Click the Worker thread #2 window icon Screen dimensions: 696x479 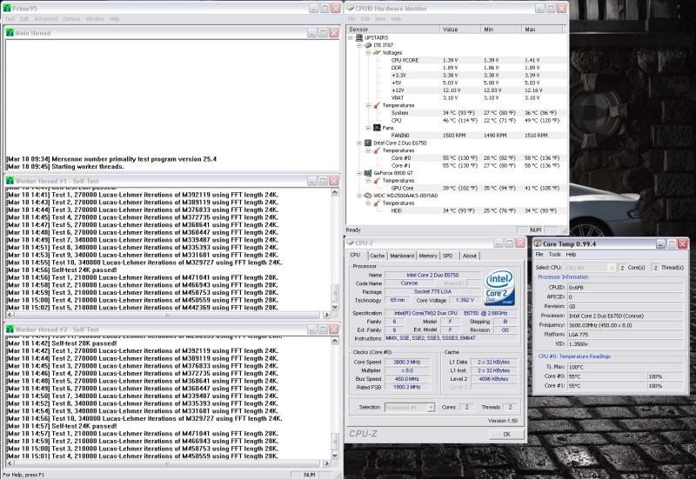10,329
